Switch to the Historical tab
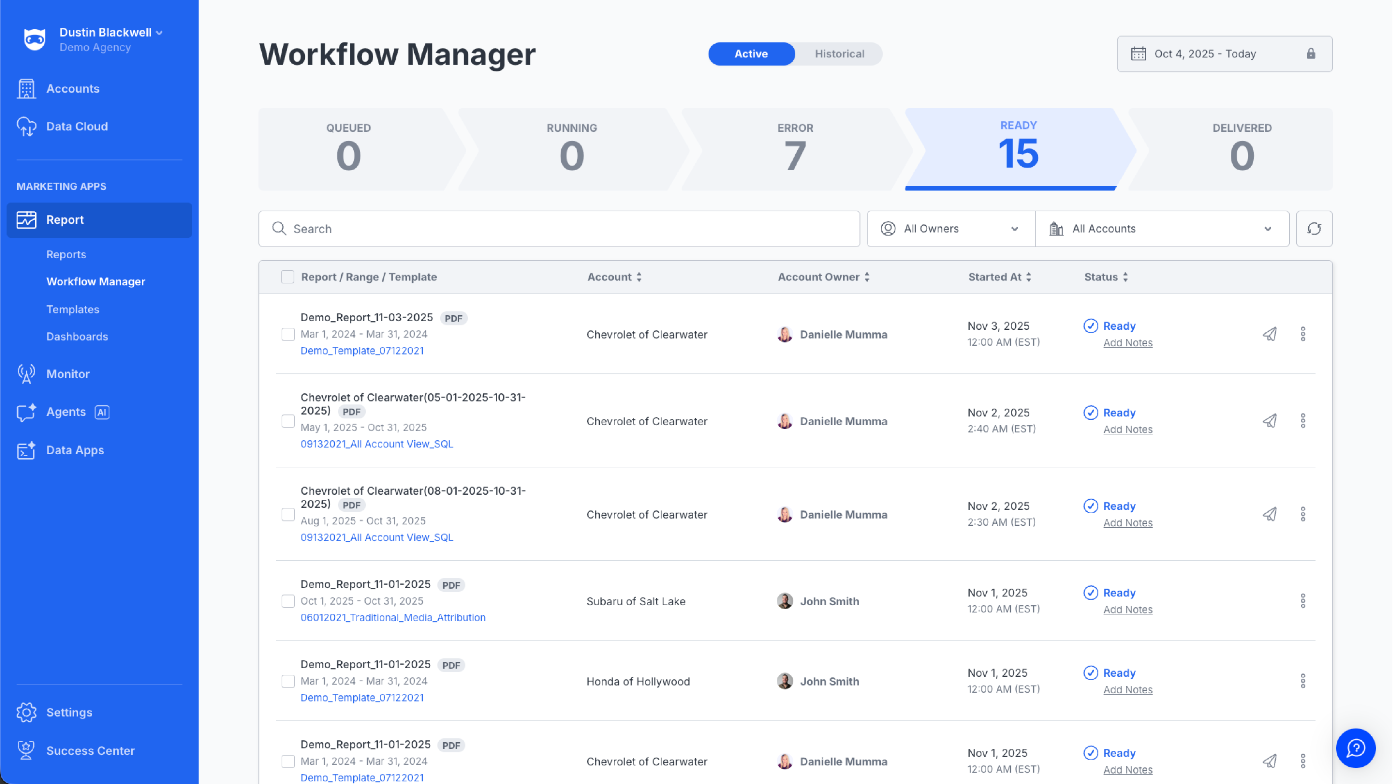The image size is (1395, 784). click(x=839, y=54)
